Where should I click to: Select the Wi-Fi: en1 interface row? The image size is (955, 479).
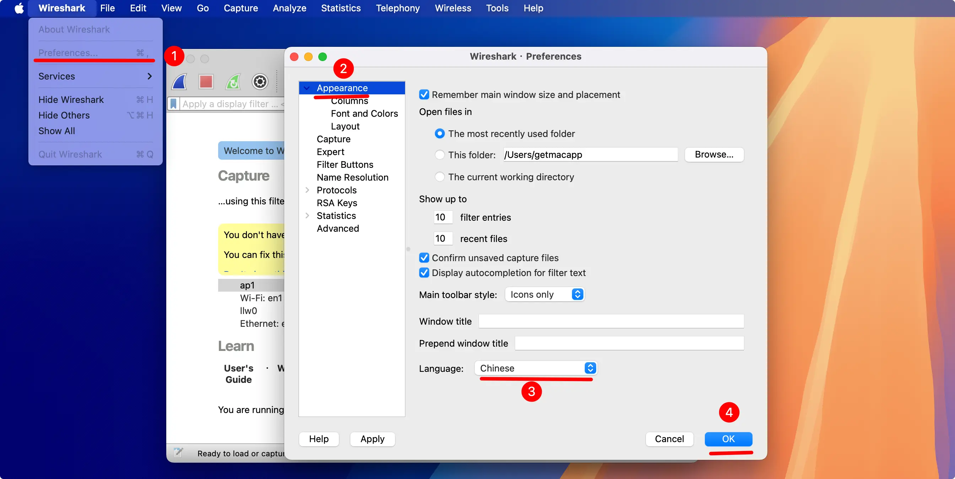tap(251, 298)
